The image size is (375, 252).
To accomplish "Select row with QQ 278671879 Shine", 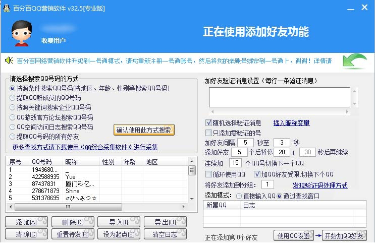I will (x=97, y=191).
